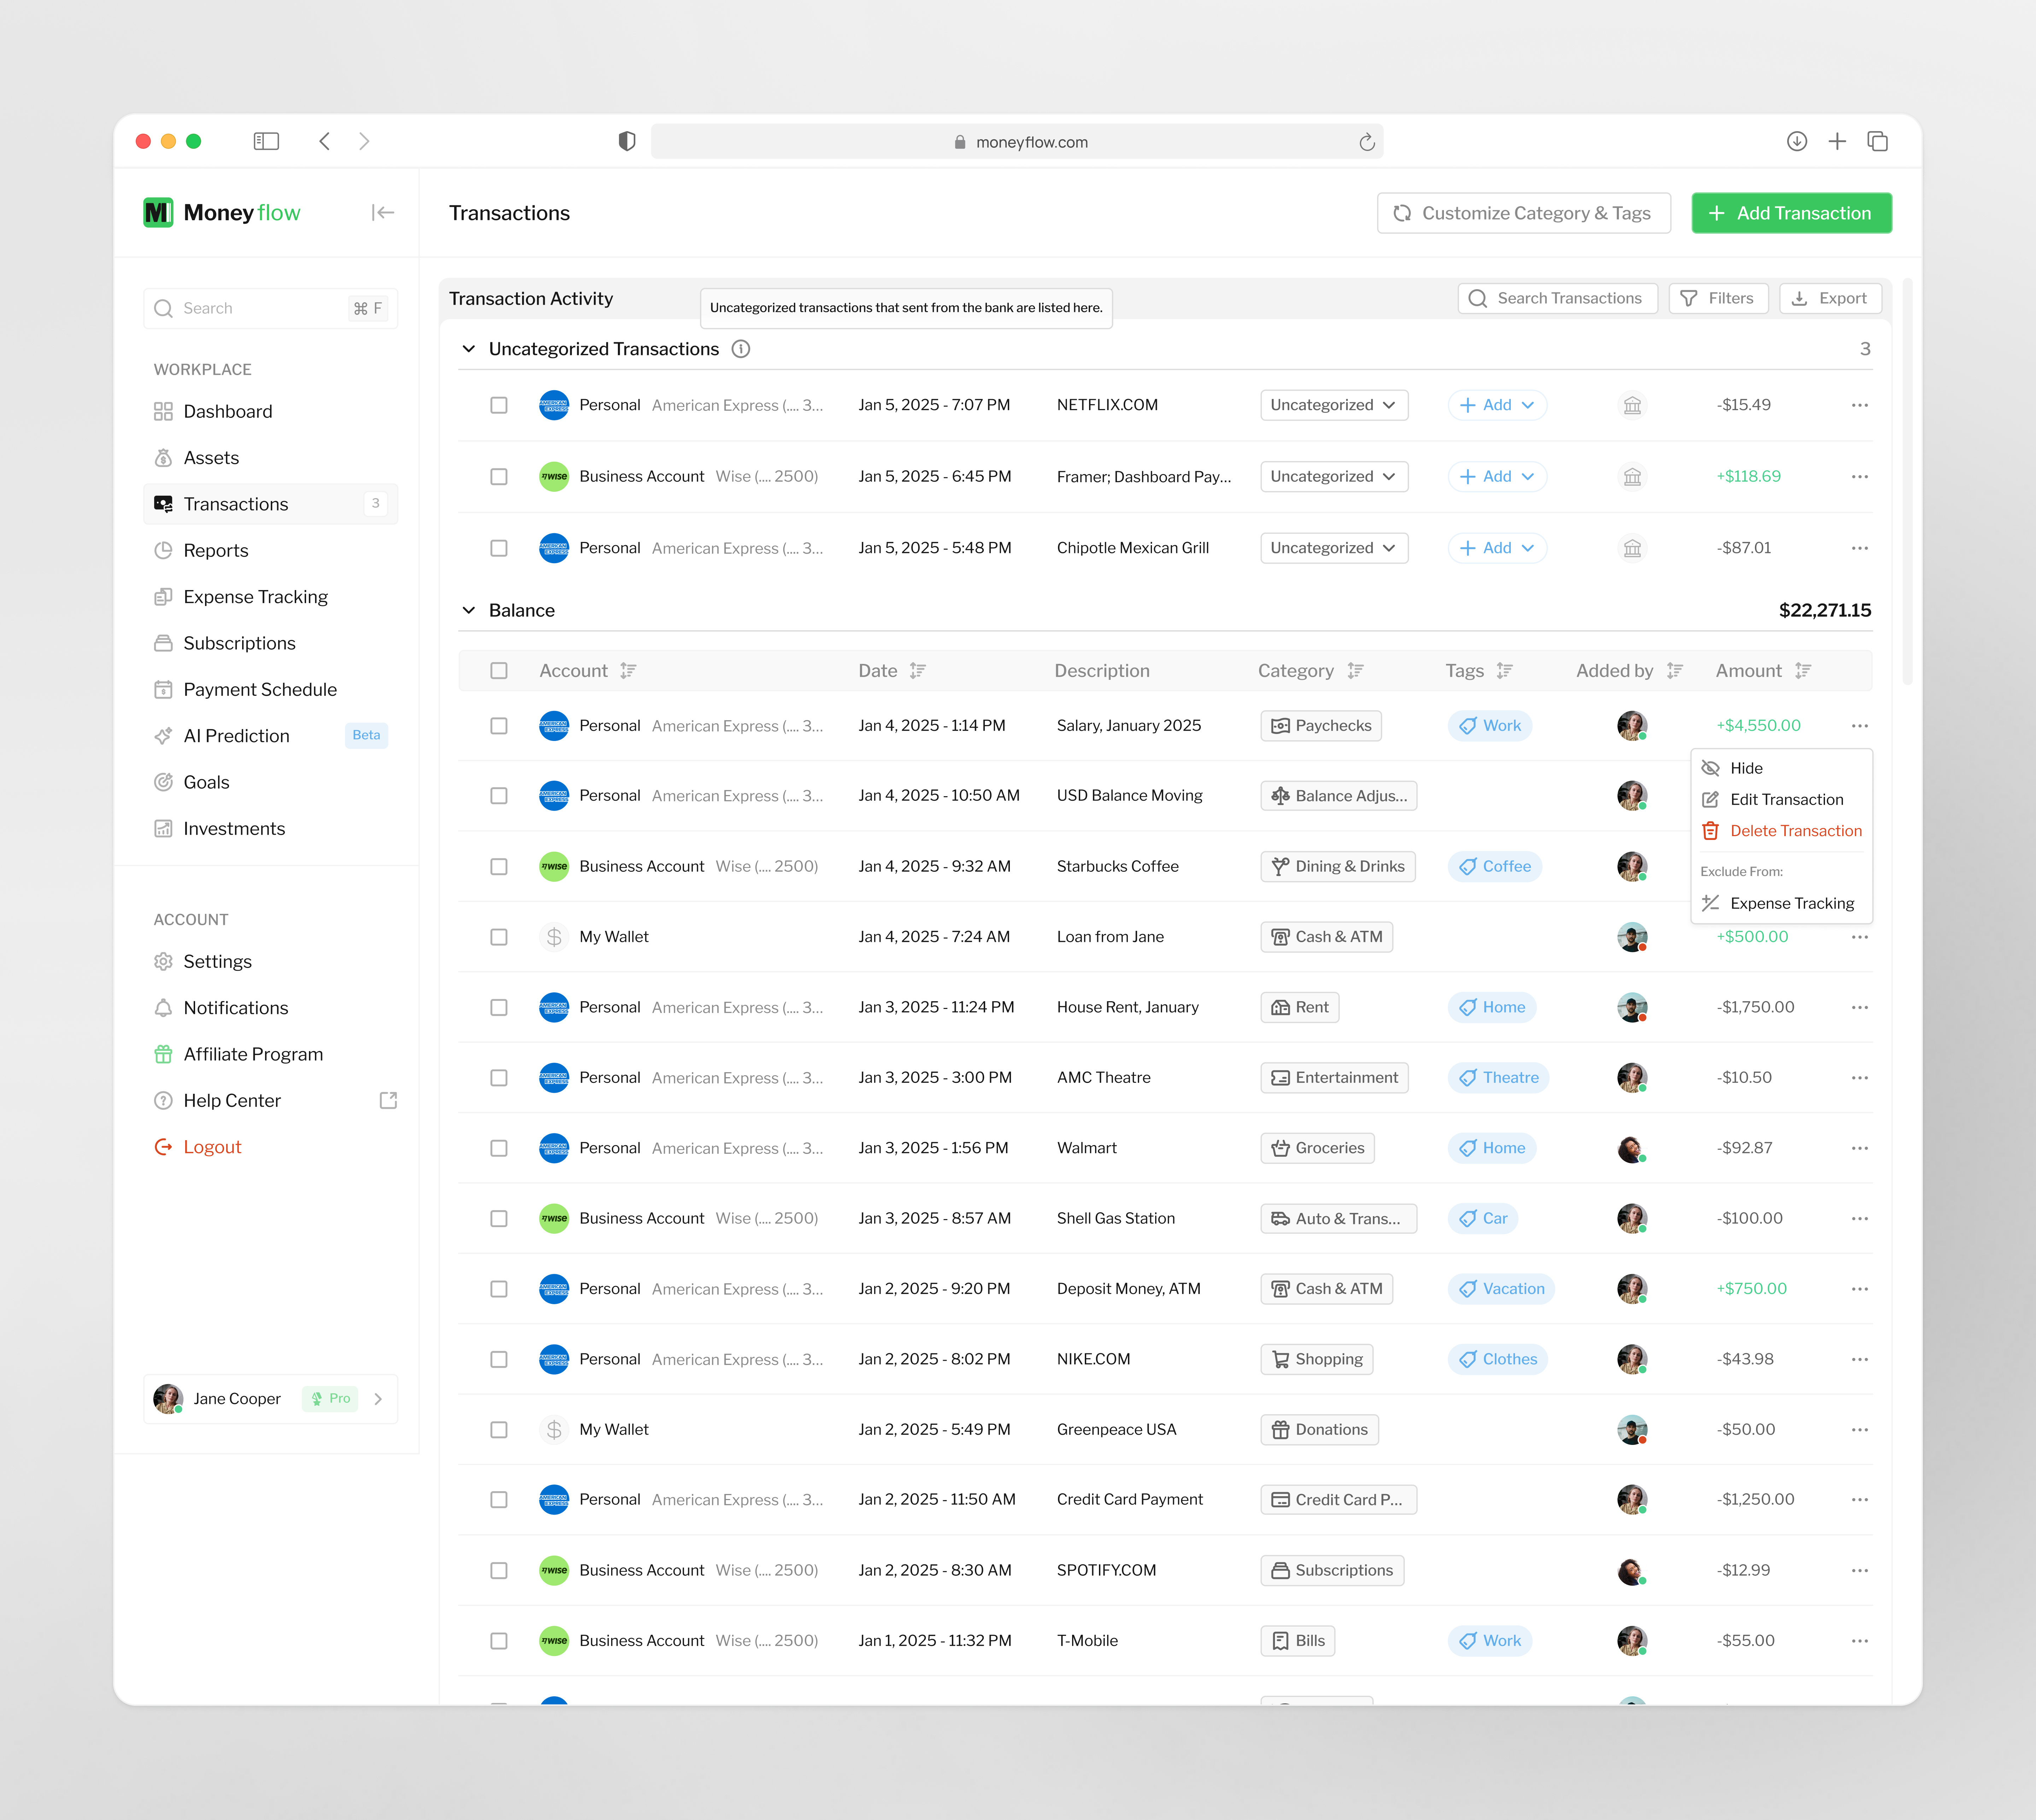Check the checkbox on the Starbucks Coffee row
The height and width of the screenshot is (1820, 2036).
pyautogui.click(x=499, y=866)
